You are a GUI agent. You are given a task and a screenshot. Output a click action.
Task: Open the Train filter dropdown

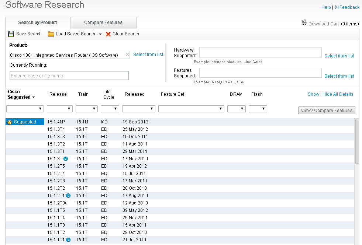[x=87, y=109]
